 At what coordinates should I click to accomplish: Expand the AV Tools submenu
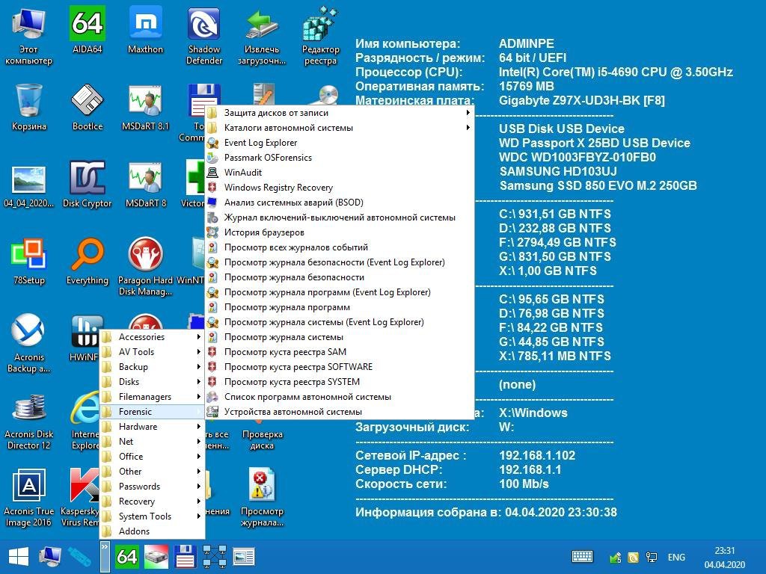pos(152,352)
